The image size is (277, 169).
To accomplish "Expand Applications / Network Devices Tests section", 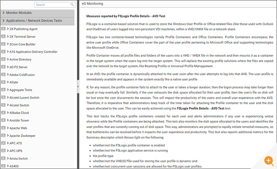I will (37, 21).
